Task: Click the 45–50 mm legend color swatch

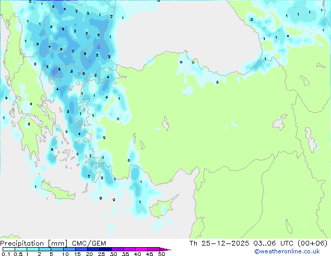Action: pyautogui.click(x=153, y=249)
